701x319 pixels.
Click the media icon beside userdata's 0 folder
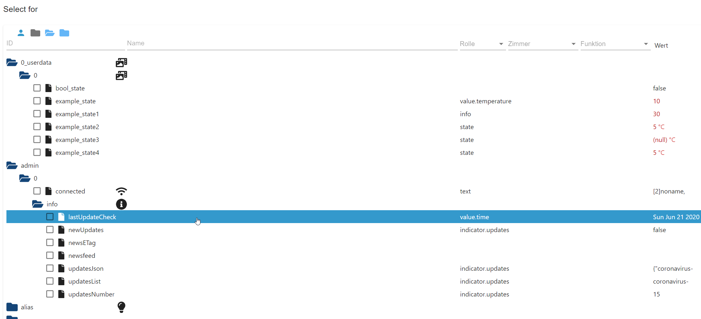pos(121,75)
